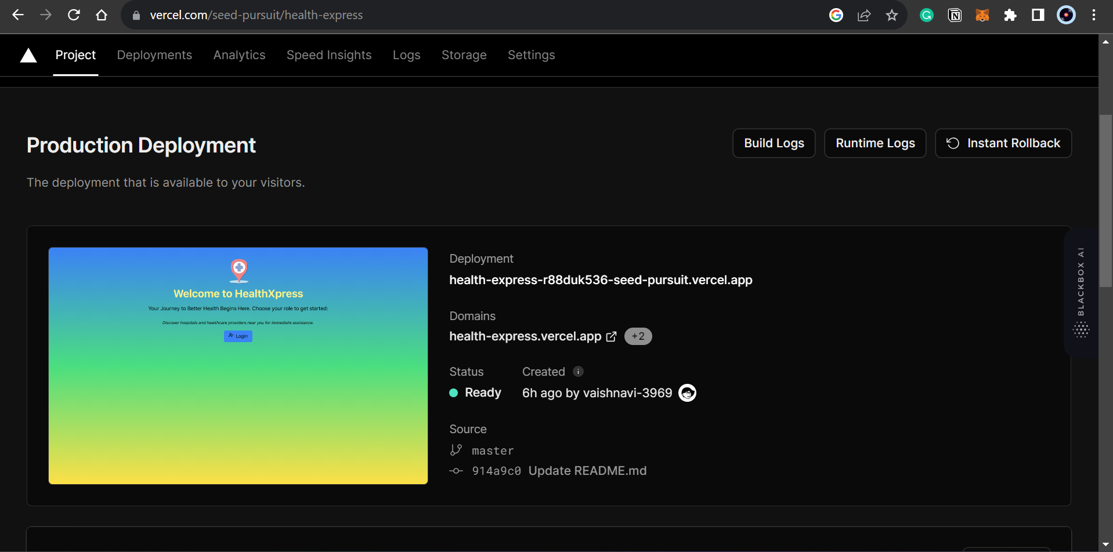Click the commit icon beside 914a9c0
This screenshot has height=552, width=1113.
coord(456,471)
